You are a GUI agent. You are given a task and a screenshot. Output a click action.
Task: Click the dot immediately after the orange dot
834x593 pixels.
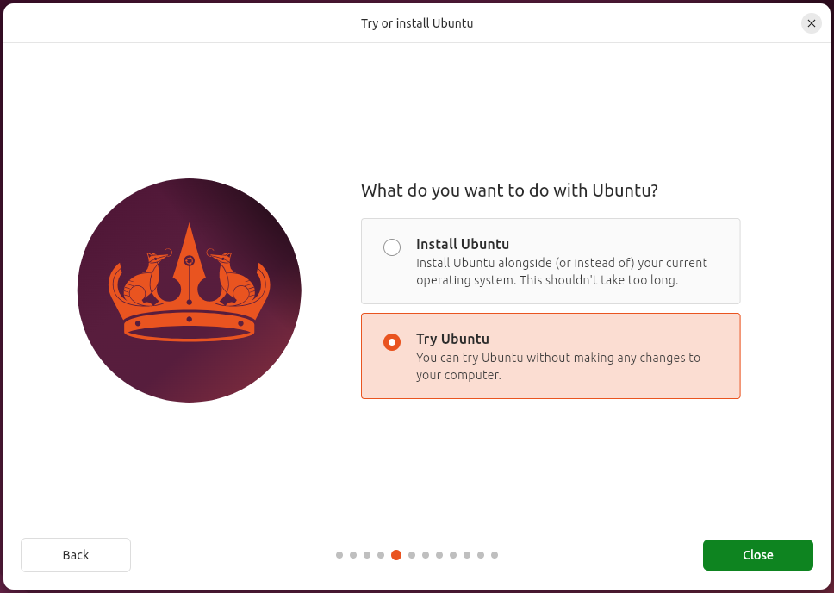click(411, 555)
